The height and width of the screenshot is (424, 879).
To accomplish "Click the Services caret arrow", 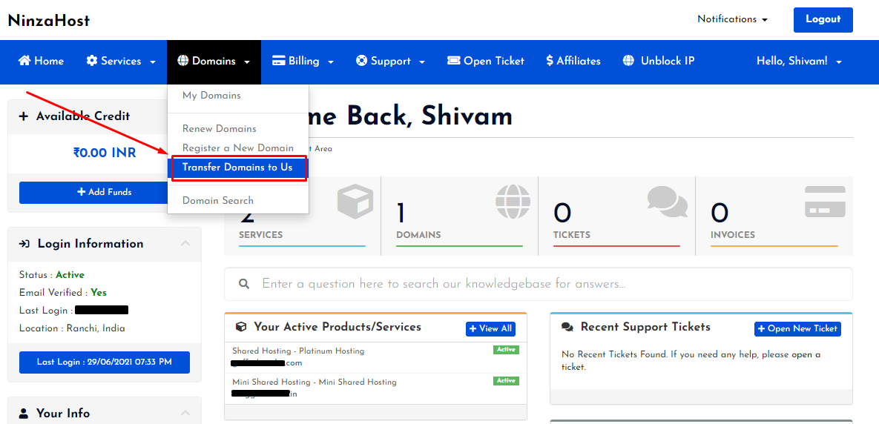I will point(153,62).
